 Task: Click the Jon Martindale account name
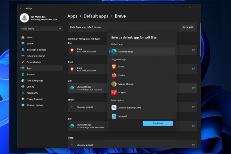(38, 17)
